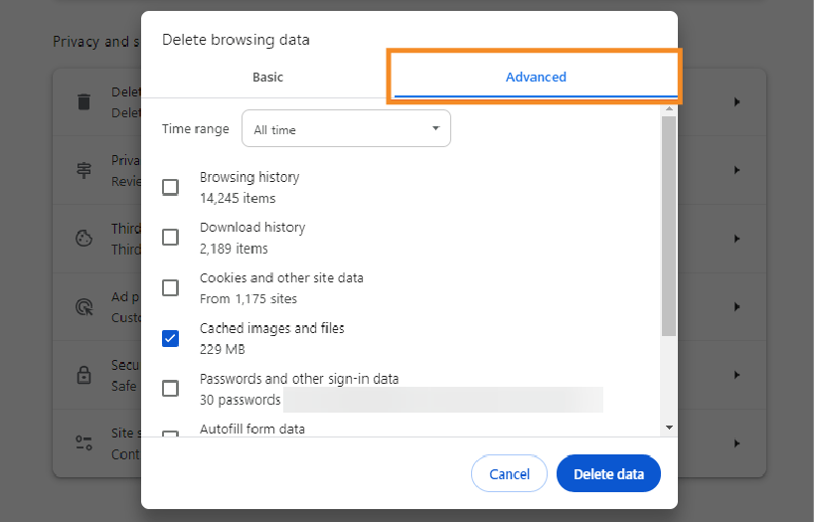The height and width of the screenshot is (522, 815).
Task: Click the Delete data button
Action: 608,473
